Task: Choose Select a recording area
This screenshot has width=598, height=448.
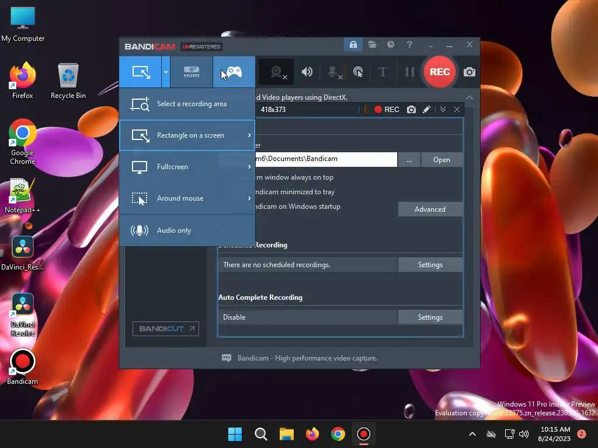Action: click(187, 104)
